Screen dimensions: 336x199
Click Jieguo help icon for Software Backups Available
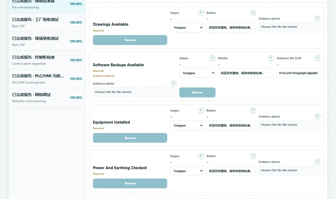213,58
